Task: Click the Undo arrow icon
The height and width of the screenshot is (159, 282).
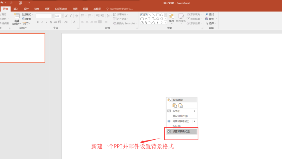Action: click(x=2, y=3)
